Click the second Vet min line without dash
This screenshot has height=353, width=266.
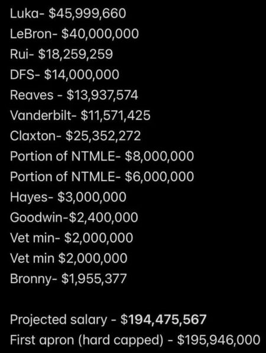point(69,259)
